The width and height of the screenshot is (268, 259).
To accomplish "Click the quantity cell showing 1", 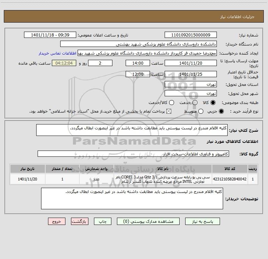I will (62, 179).
